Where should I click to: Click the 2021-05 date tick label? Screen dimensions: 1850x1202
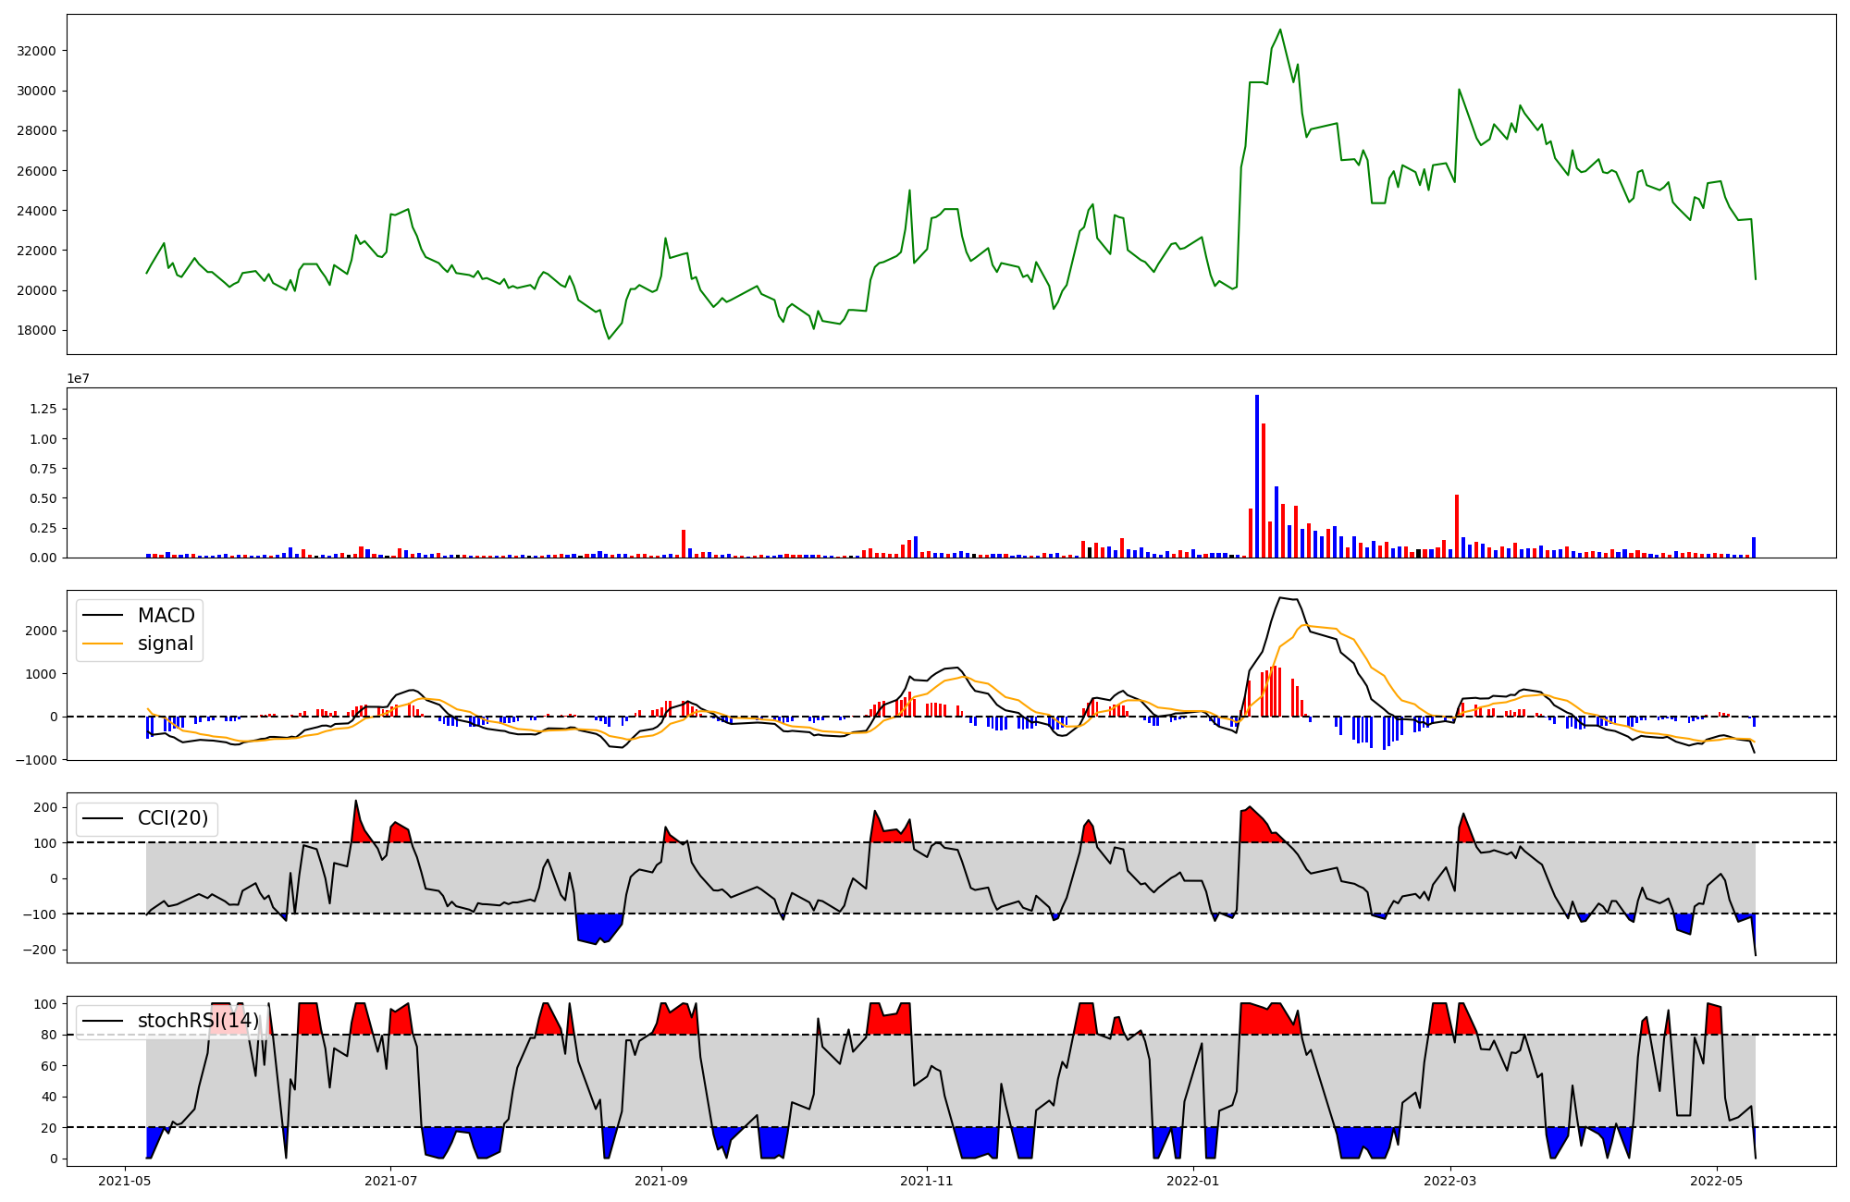(x=125, y=1181)
